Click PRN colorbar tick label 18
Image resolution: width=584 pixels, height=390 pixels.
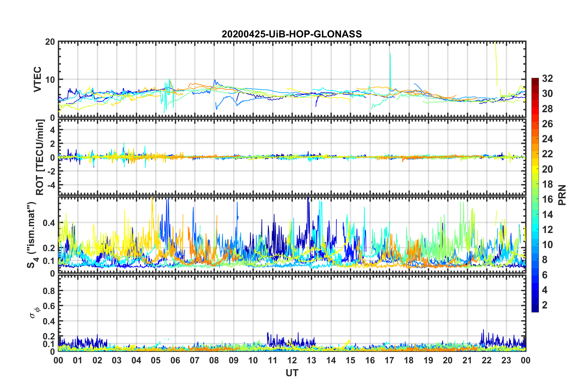pyautogui.click(x=547, y=184)
